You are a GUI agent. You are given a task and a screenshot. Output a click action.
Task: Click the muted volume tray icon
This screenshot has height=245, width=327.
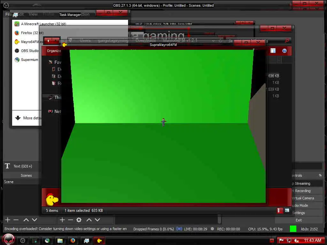[296, 241]
